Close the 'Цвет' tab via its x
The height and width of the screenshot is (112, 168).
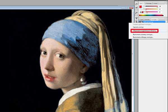point(144,3)
